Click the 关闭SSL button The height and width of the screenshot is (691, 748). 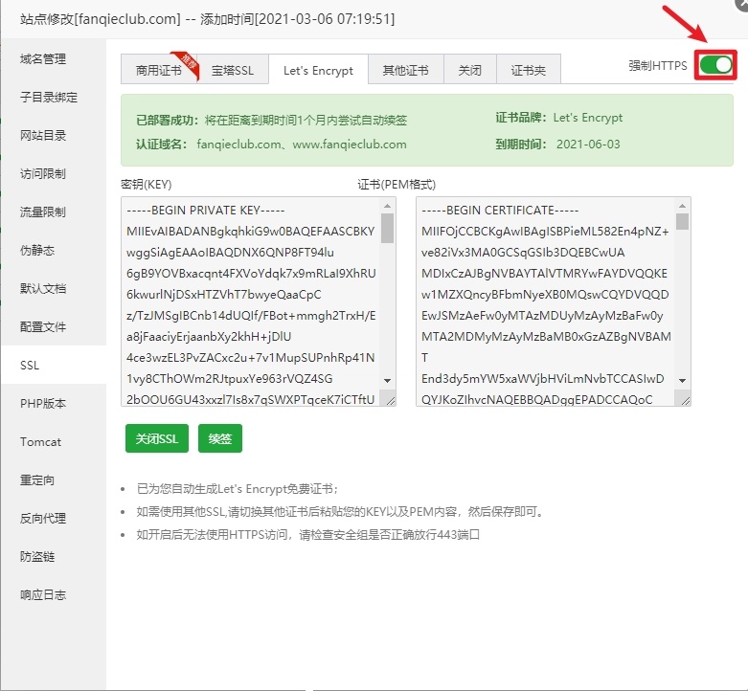coord(157,438)
